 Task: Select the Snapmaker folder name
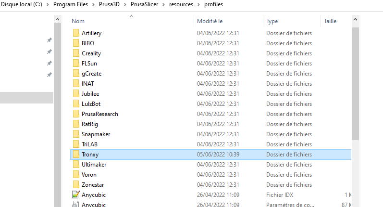(96, 134)
